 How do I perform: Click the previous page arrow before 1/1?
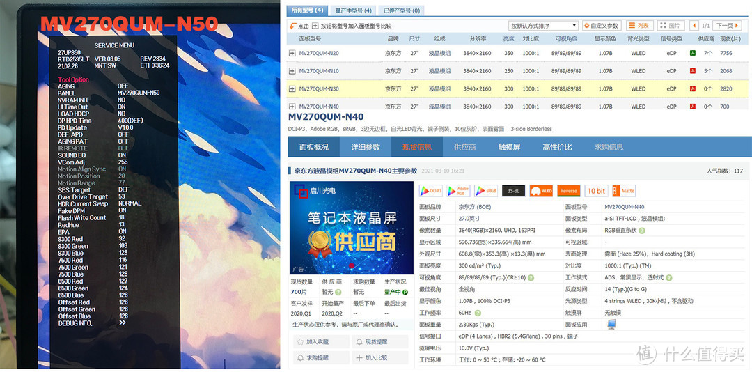[694, 26]
